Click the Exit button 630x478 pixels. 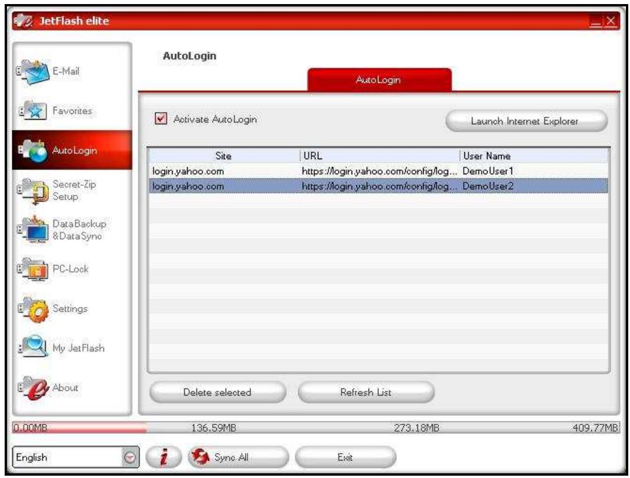coord(346,457)
